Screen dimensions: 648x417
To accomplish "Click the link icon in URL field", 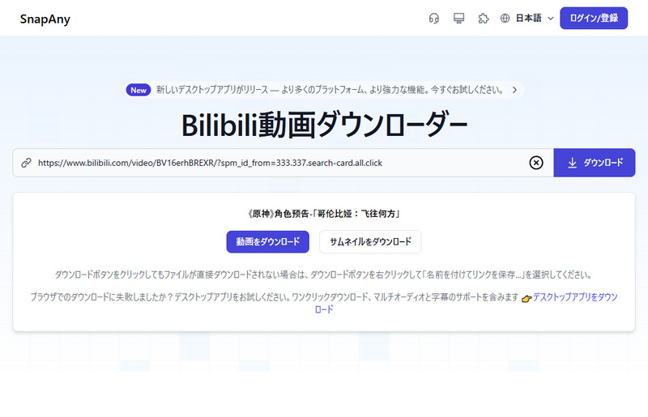I will click(x=27, y=163).
